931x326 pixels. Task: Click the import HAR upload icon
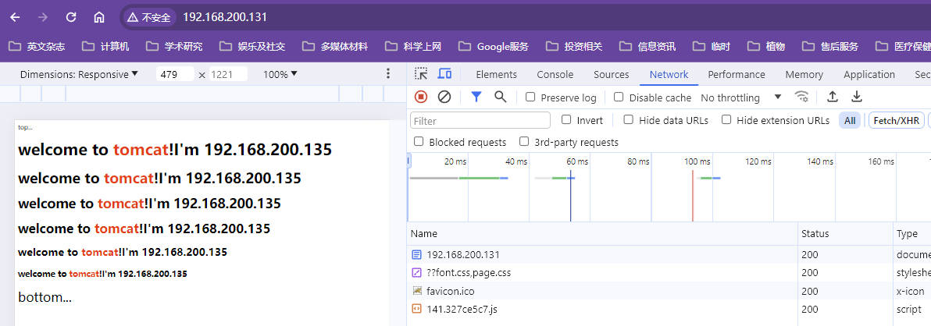(x=833, y=97)
